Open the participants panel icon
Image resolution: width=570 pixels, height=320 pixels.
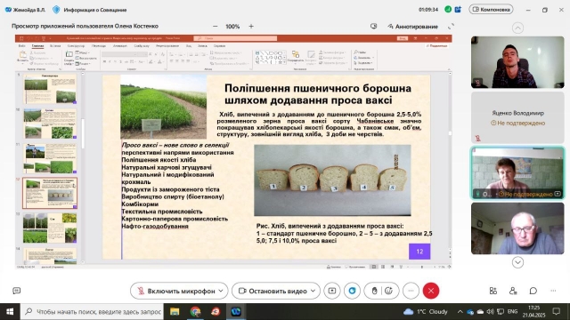click(513, 291)
